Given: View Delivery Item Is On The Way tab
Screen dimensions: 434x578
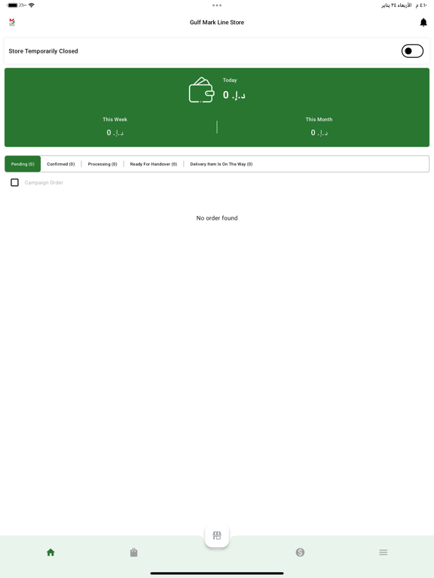Looking at the screenshot, I should pos(222,164).
